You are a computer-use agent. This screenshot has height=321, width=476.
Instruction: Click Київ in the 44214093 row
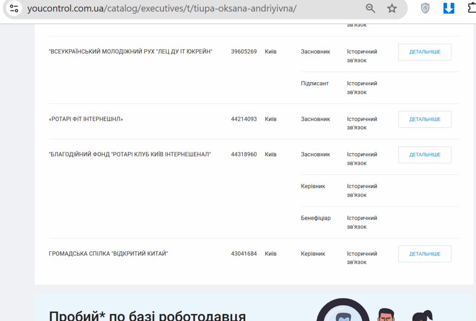tap(271, 119)
